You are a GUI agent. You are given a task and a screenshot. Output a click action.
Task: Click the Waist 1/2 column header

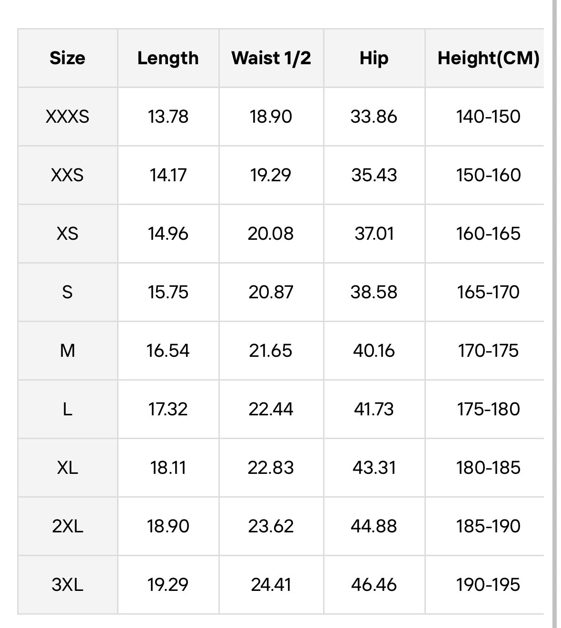(271, 58)
